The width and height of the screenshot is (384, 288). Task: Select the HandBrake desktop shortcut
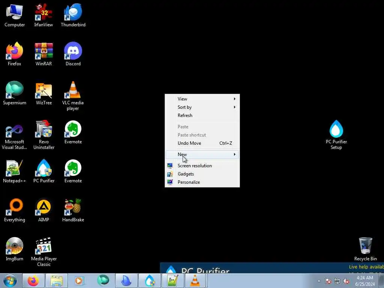[x=73, y=210]
